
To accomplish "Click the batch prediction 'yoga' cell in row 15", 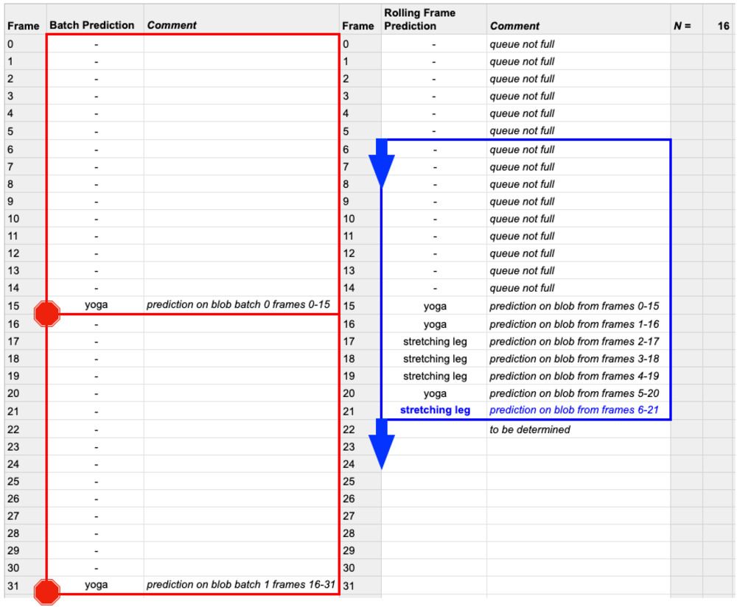I will 96,304.
